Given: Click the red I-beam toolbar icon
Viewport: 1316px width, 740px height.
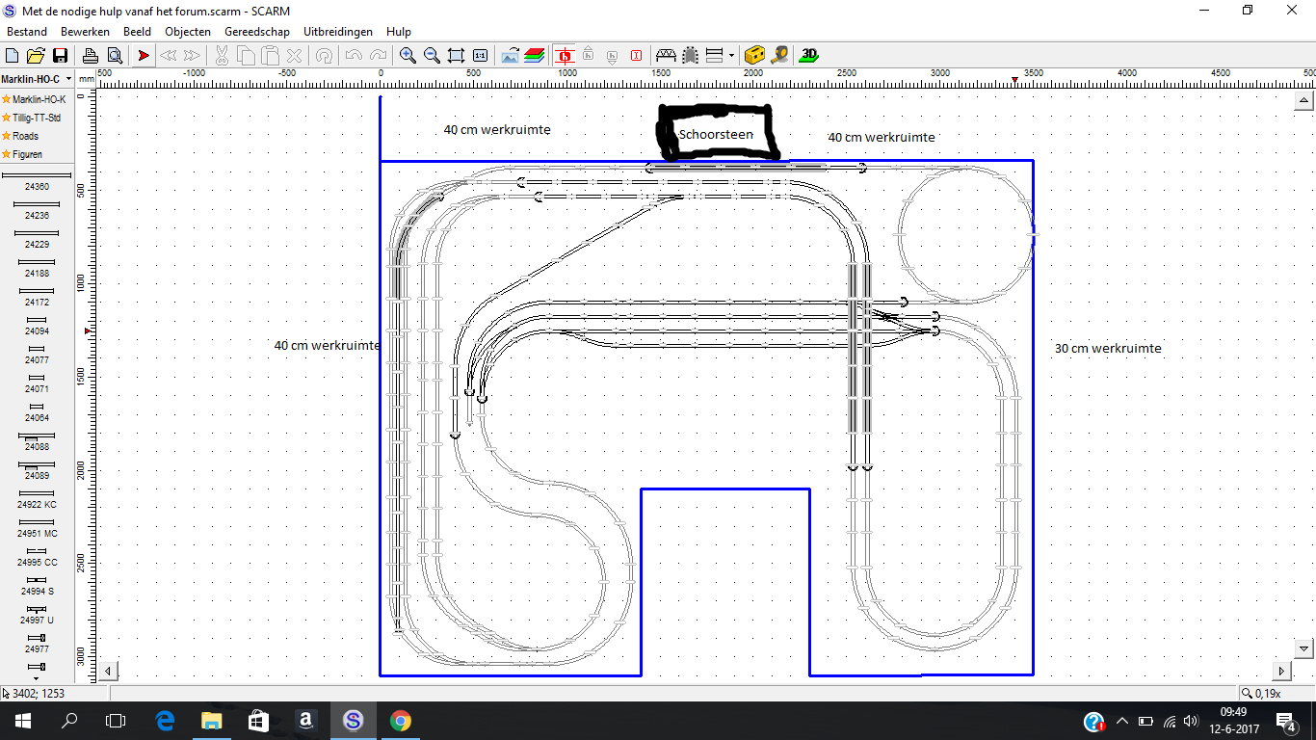Looking at the screenshot, I should click(636, 56).
